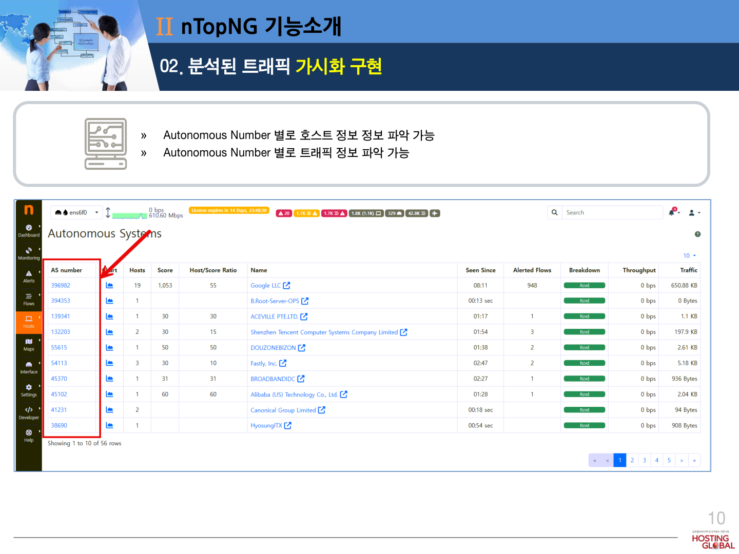
Task: Sort table by Throughput column
Action: (639, 270)
